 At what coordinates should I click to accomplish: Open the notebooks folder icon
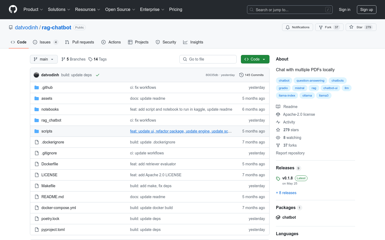(37, 109)
